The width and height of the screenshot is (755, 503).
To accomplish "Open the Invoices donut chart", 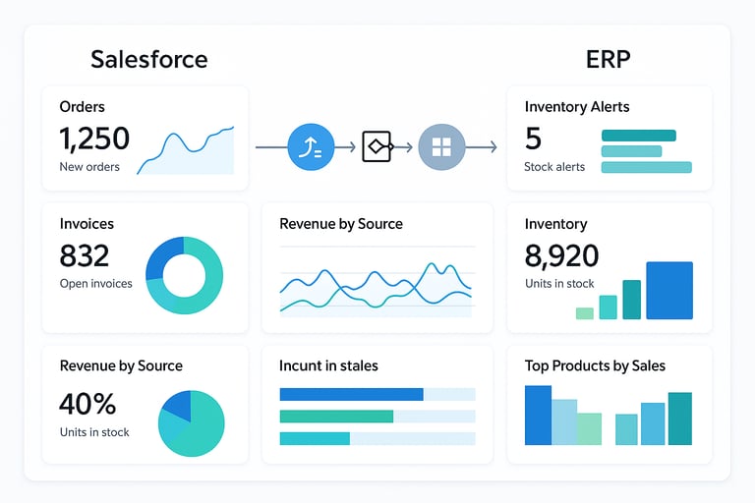I will coord(184,275).
